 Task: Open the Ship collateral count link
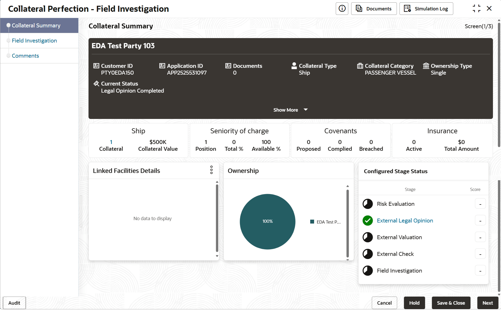coord(111,142)
